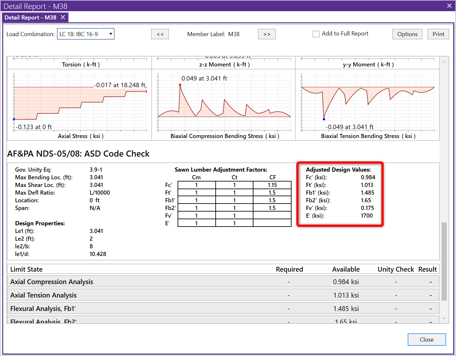This screenshot has width=456, height=356.
Task: Select the Detail Report - M38 tab
Action: (x=30, y=18)
